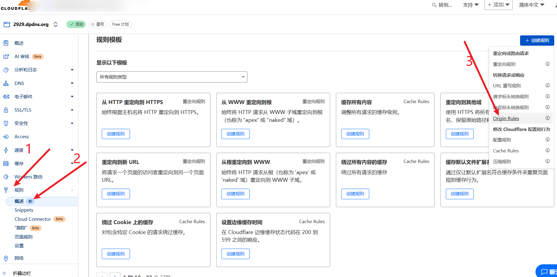557x277 pixels.
Task: Select 压缩规则 in the menu
Action: point(502,161)
